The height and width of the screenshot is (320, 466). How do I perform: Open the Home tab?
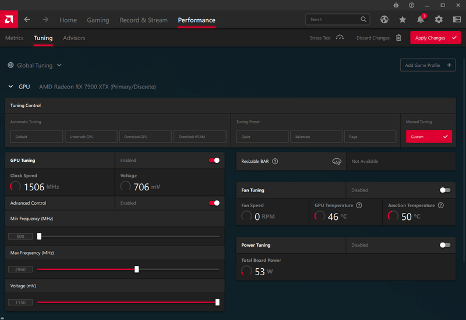(68, 20)
